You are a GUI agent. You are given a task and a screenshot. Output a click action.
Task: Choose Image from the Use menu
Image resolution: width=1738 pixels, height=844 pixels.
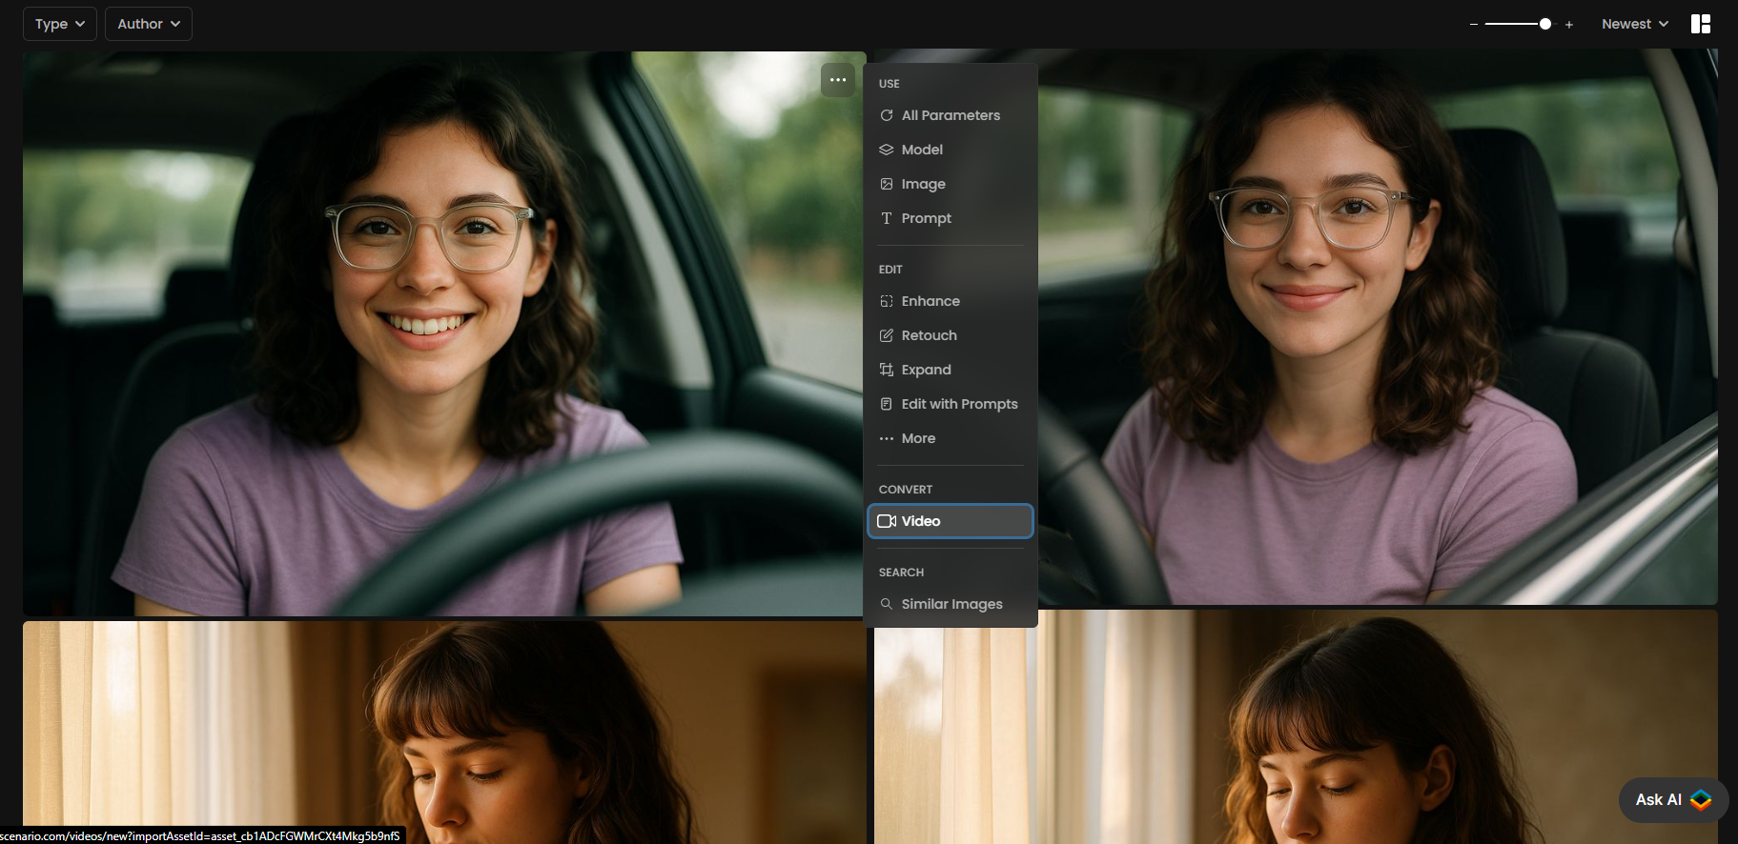tap(950, 184)
